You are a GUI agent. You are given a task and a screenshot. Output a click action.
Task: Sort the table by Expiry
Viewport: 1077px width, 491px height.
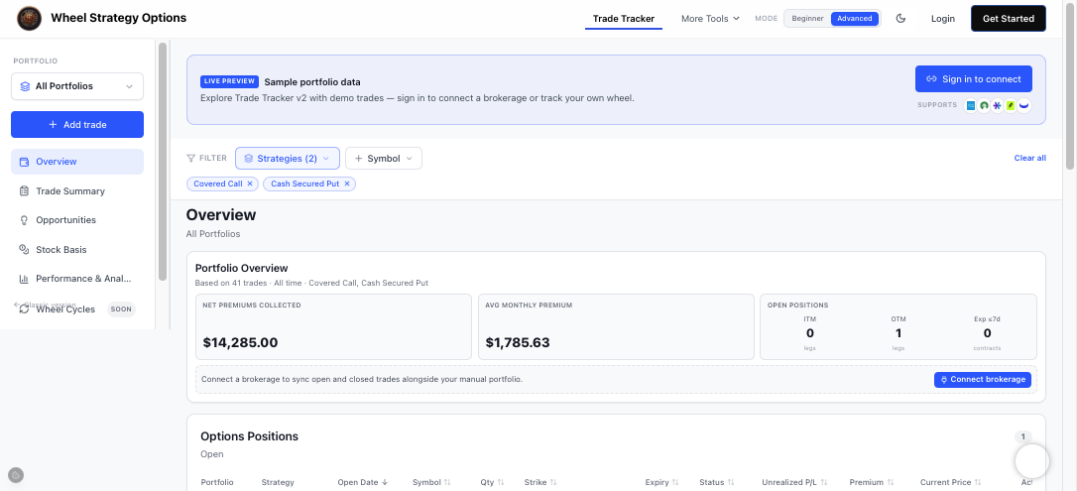pyautogui.click(x=675, y=483)
